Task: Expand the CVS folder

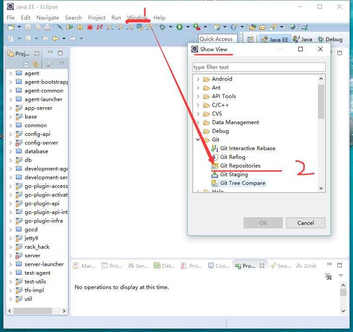Action: [x=198, y=114]
